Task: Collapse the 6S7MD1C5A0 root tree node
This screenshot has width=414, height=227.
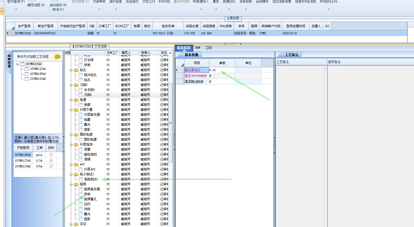Action: click(17, 64)
